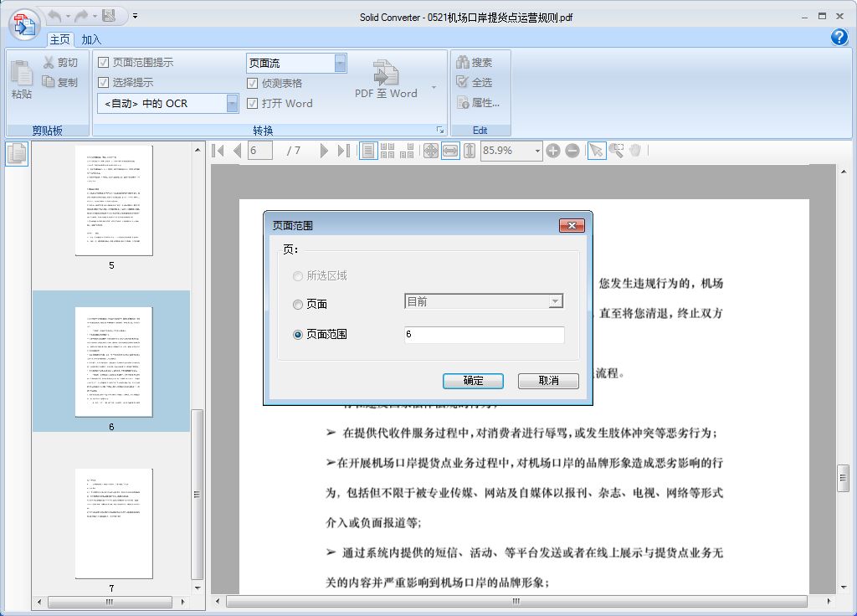The width and height of the screenshot is (857, 616).
Task: Select the hand pan tool
Action: (635, 151)
